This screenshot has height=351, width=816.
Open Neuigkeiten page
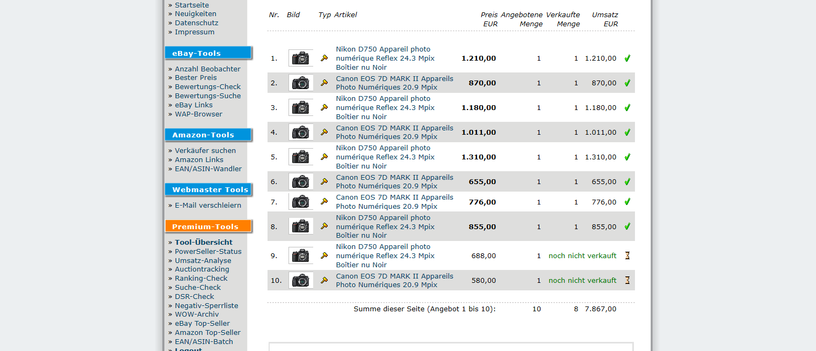(196, 13)
